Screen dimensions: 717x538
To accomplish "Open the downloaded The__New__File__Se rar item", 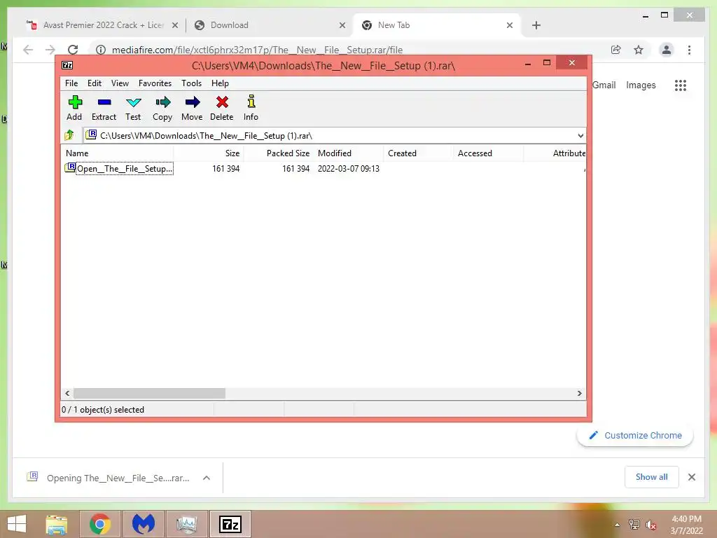I will pos(109,478).
